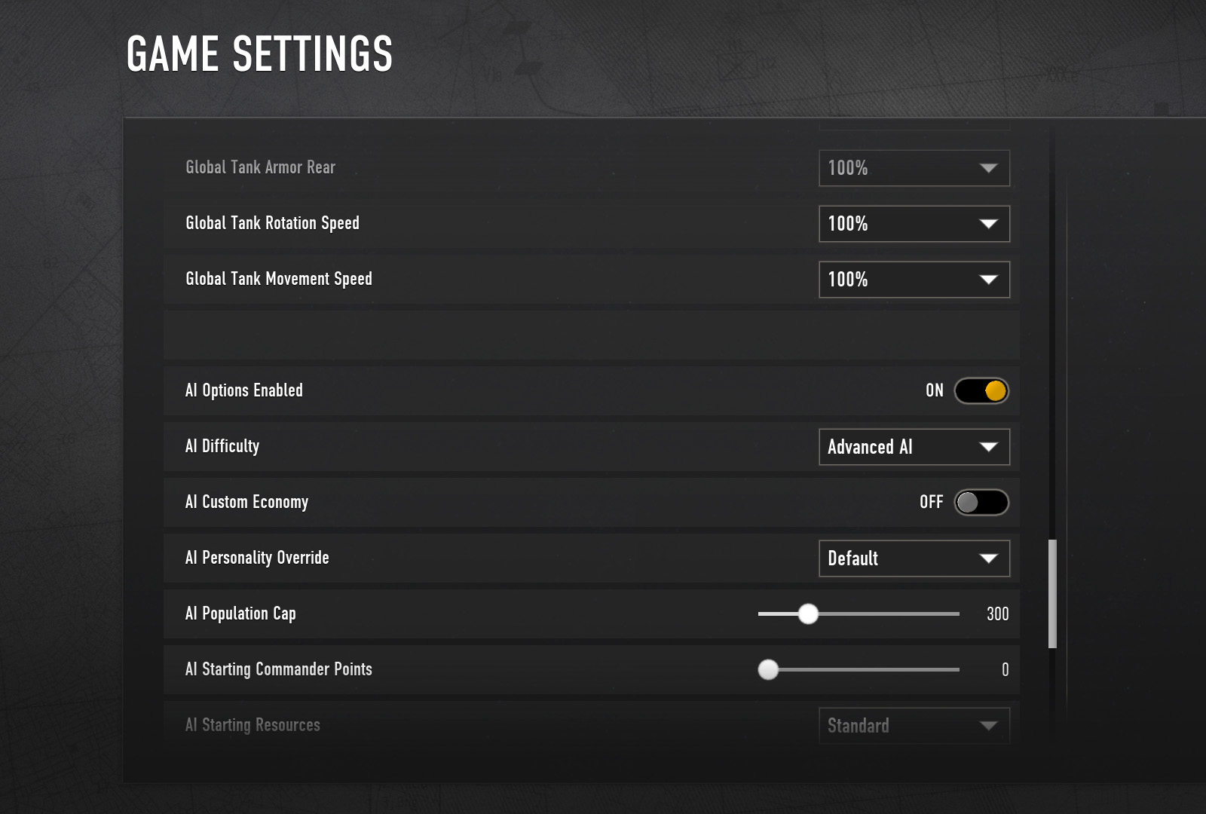
Task: Click the AI Options Enabled label
Action: point(244,390)
